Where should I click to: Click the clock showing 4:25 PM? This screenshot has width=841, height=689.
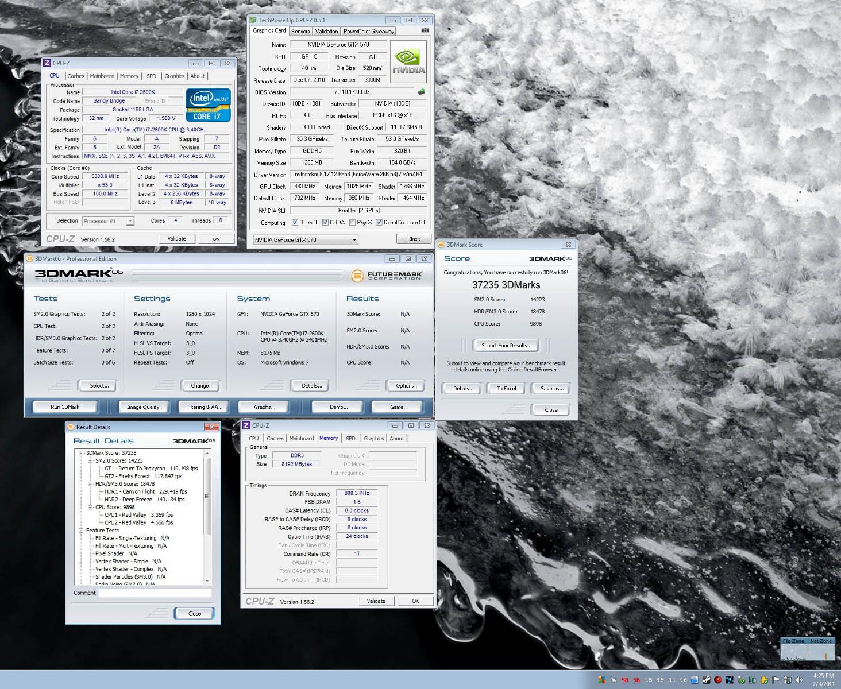tap(824, 676)
